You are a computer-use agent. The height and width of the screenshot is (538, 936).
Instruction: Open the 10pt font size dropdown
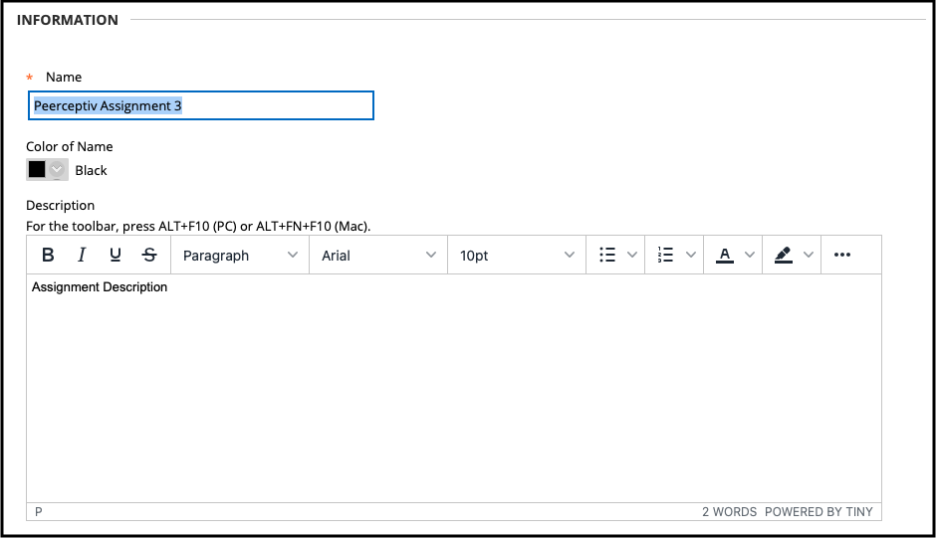(517, 256)
